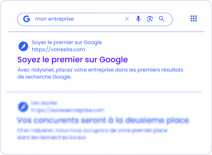The width and height of the screenshot is (212, 155).
Task: Click the divider line below search bar
Action: [x=106, y=32]
